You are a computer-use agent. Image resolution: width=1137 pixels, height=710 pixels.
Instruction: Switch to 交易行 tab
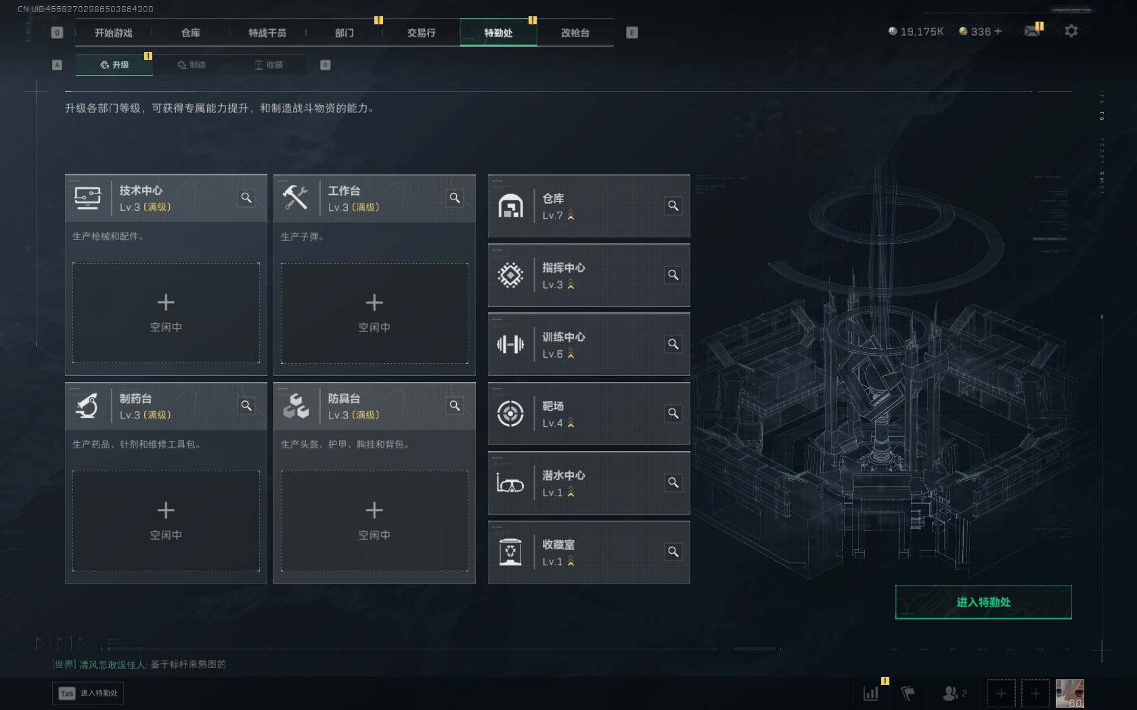[421, 32]
